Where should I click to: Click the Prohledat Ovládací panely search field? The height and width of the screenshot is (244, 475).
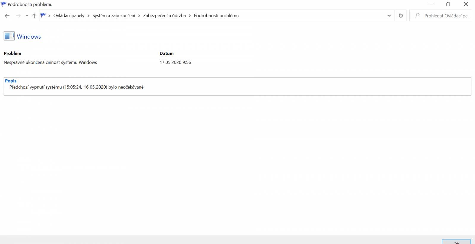pyautogui.click(x=441, y=15)
